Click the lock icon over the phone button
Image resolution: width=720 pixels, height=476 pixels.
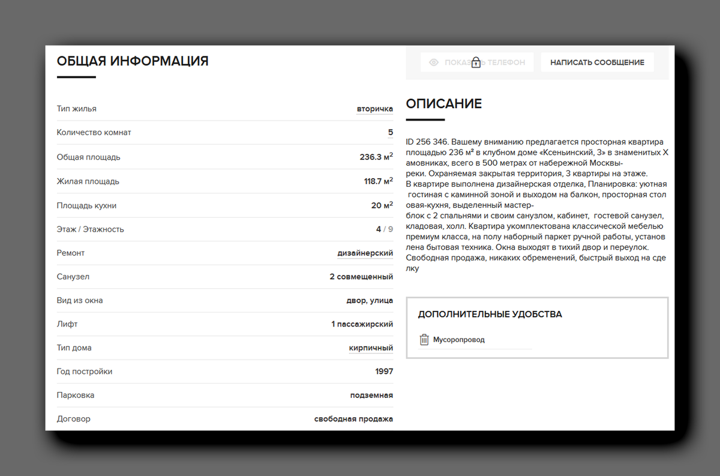[476, 62]
